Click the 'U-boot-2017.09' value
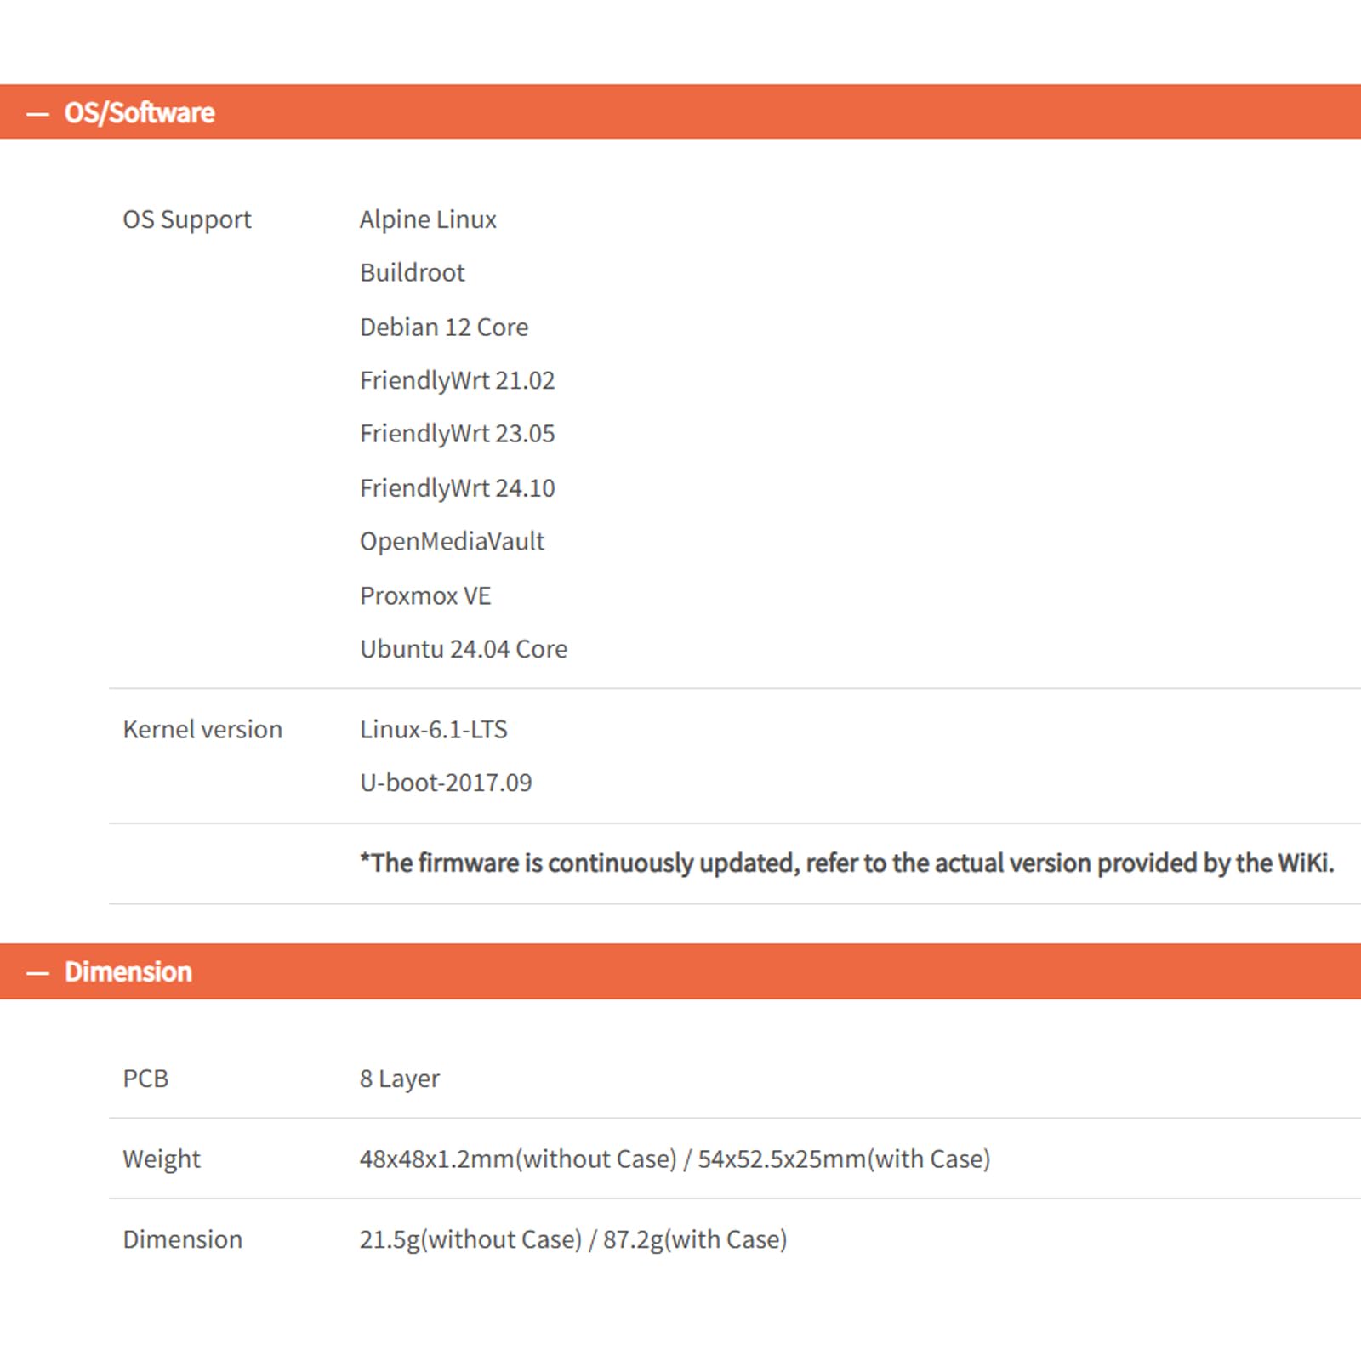The width and height of the screenshot is (1361, 1361). tap(446, 783)
